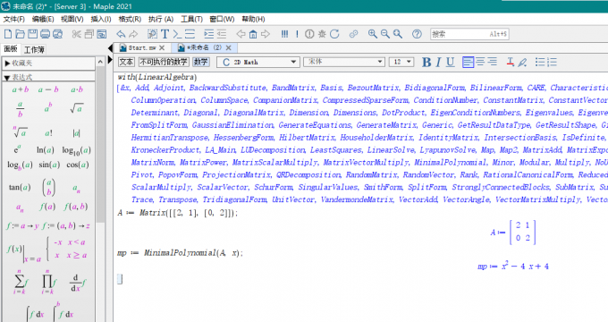Screen dimensions: 608x322
Task: Close the 未命名 (2) tab
Action: [x=229, y=47]
